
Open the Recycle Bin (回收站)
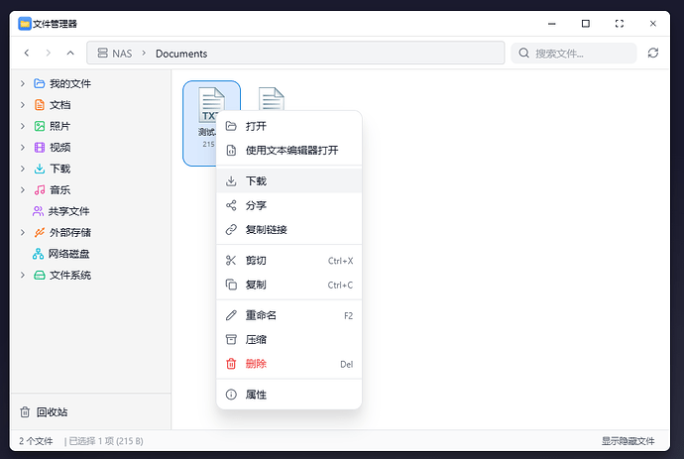tap(50, 411)
